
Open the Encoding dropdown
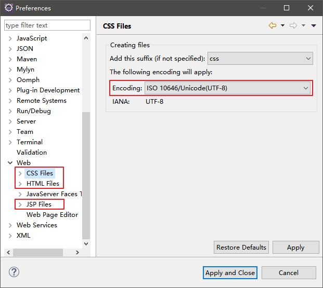pyautogui.click(x=227, y=88)
